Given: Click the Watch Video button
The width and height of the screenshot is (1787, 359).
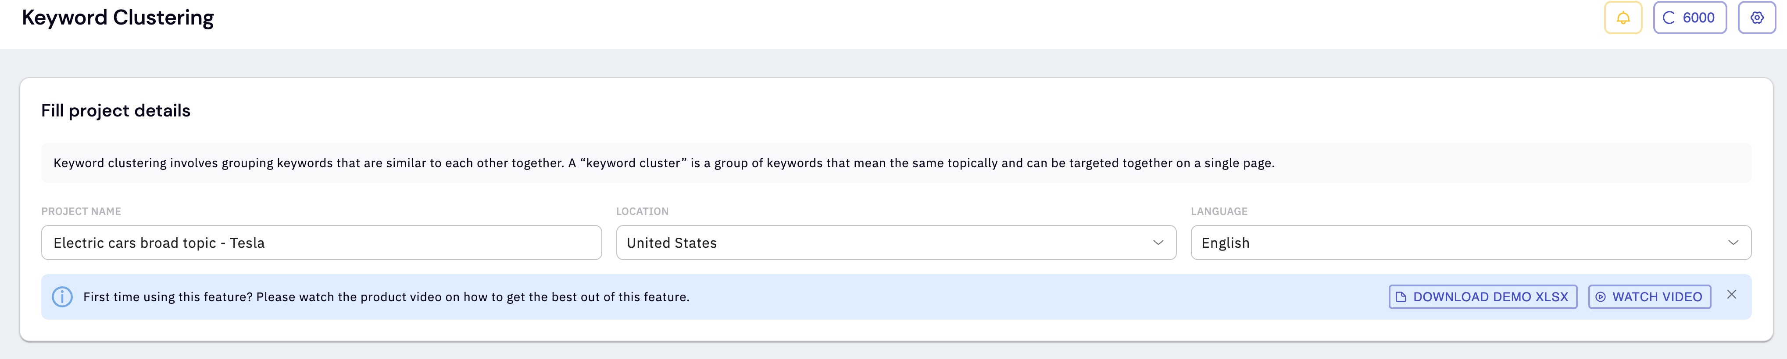Looking at the screenshot, I should pos(1650,297).
